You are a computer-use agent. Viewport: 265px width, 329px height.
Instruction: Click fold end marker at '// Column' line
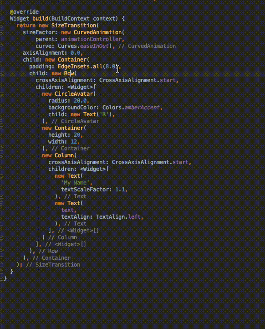pyautogui.click(x=1, y=237)
